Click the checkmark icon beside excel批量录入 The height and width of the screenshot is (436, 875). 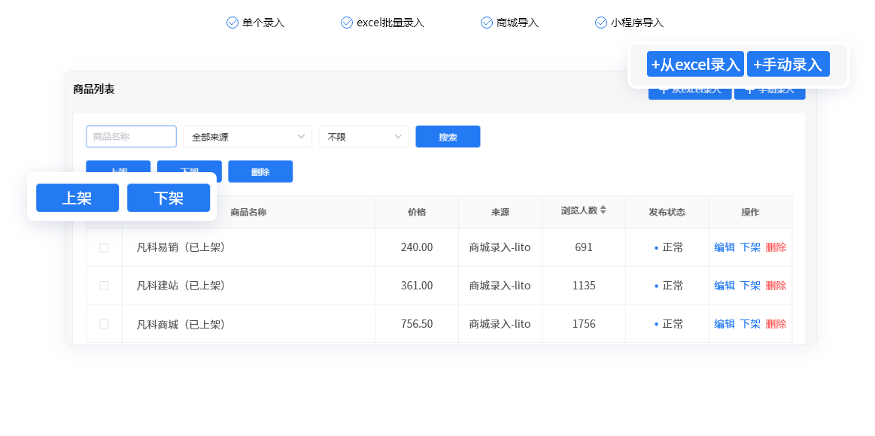point(346,23)
